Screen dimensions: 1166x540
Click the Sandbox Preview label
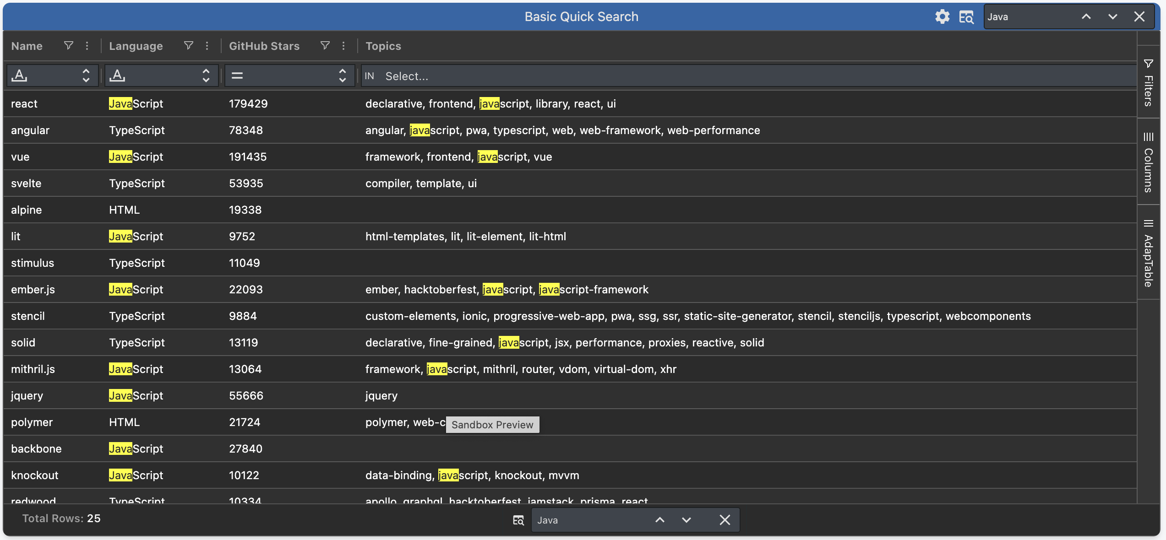[x=492, y=425]
